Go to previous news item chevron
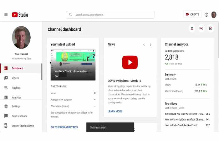 (x=144, y=45)
